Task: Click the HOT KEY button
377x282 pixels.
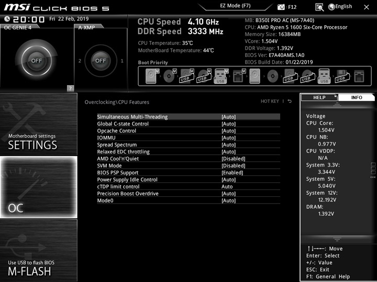Action: (x=270, y=101)
